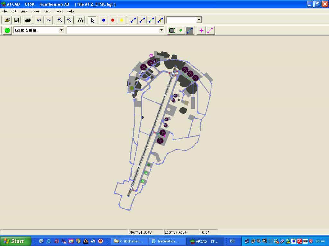Open the Lists menu
This screenshot has width=329, height=246.
coord(48,11)
